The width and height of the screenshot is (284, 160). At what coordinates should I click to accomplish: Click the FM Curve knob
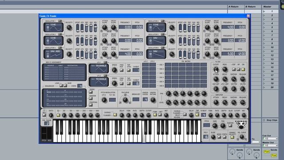tap(125, 100)
